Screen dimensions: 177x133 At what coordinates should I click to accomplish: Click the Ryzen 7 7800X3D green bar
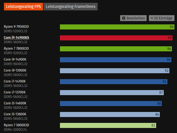click(116, 49)
